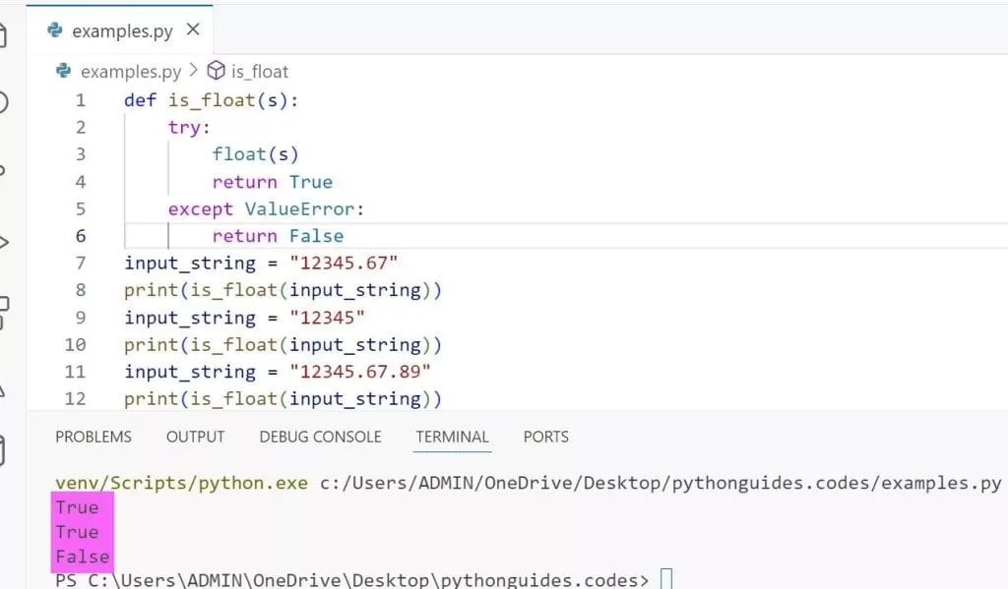The width and height of the screenshot is (1008, 589).
Task: Switch to the OUTPUT panel tab
Action: [x=195, y=437]
